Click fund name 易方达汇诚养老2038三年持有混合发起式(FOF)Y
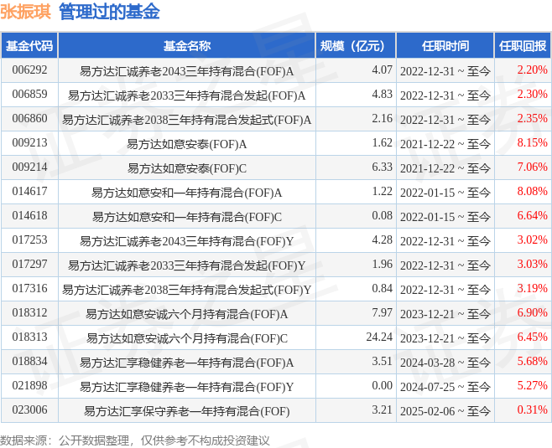This screenshot has width=552, height=448. point(186,290)
